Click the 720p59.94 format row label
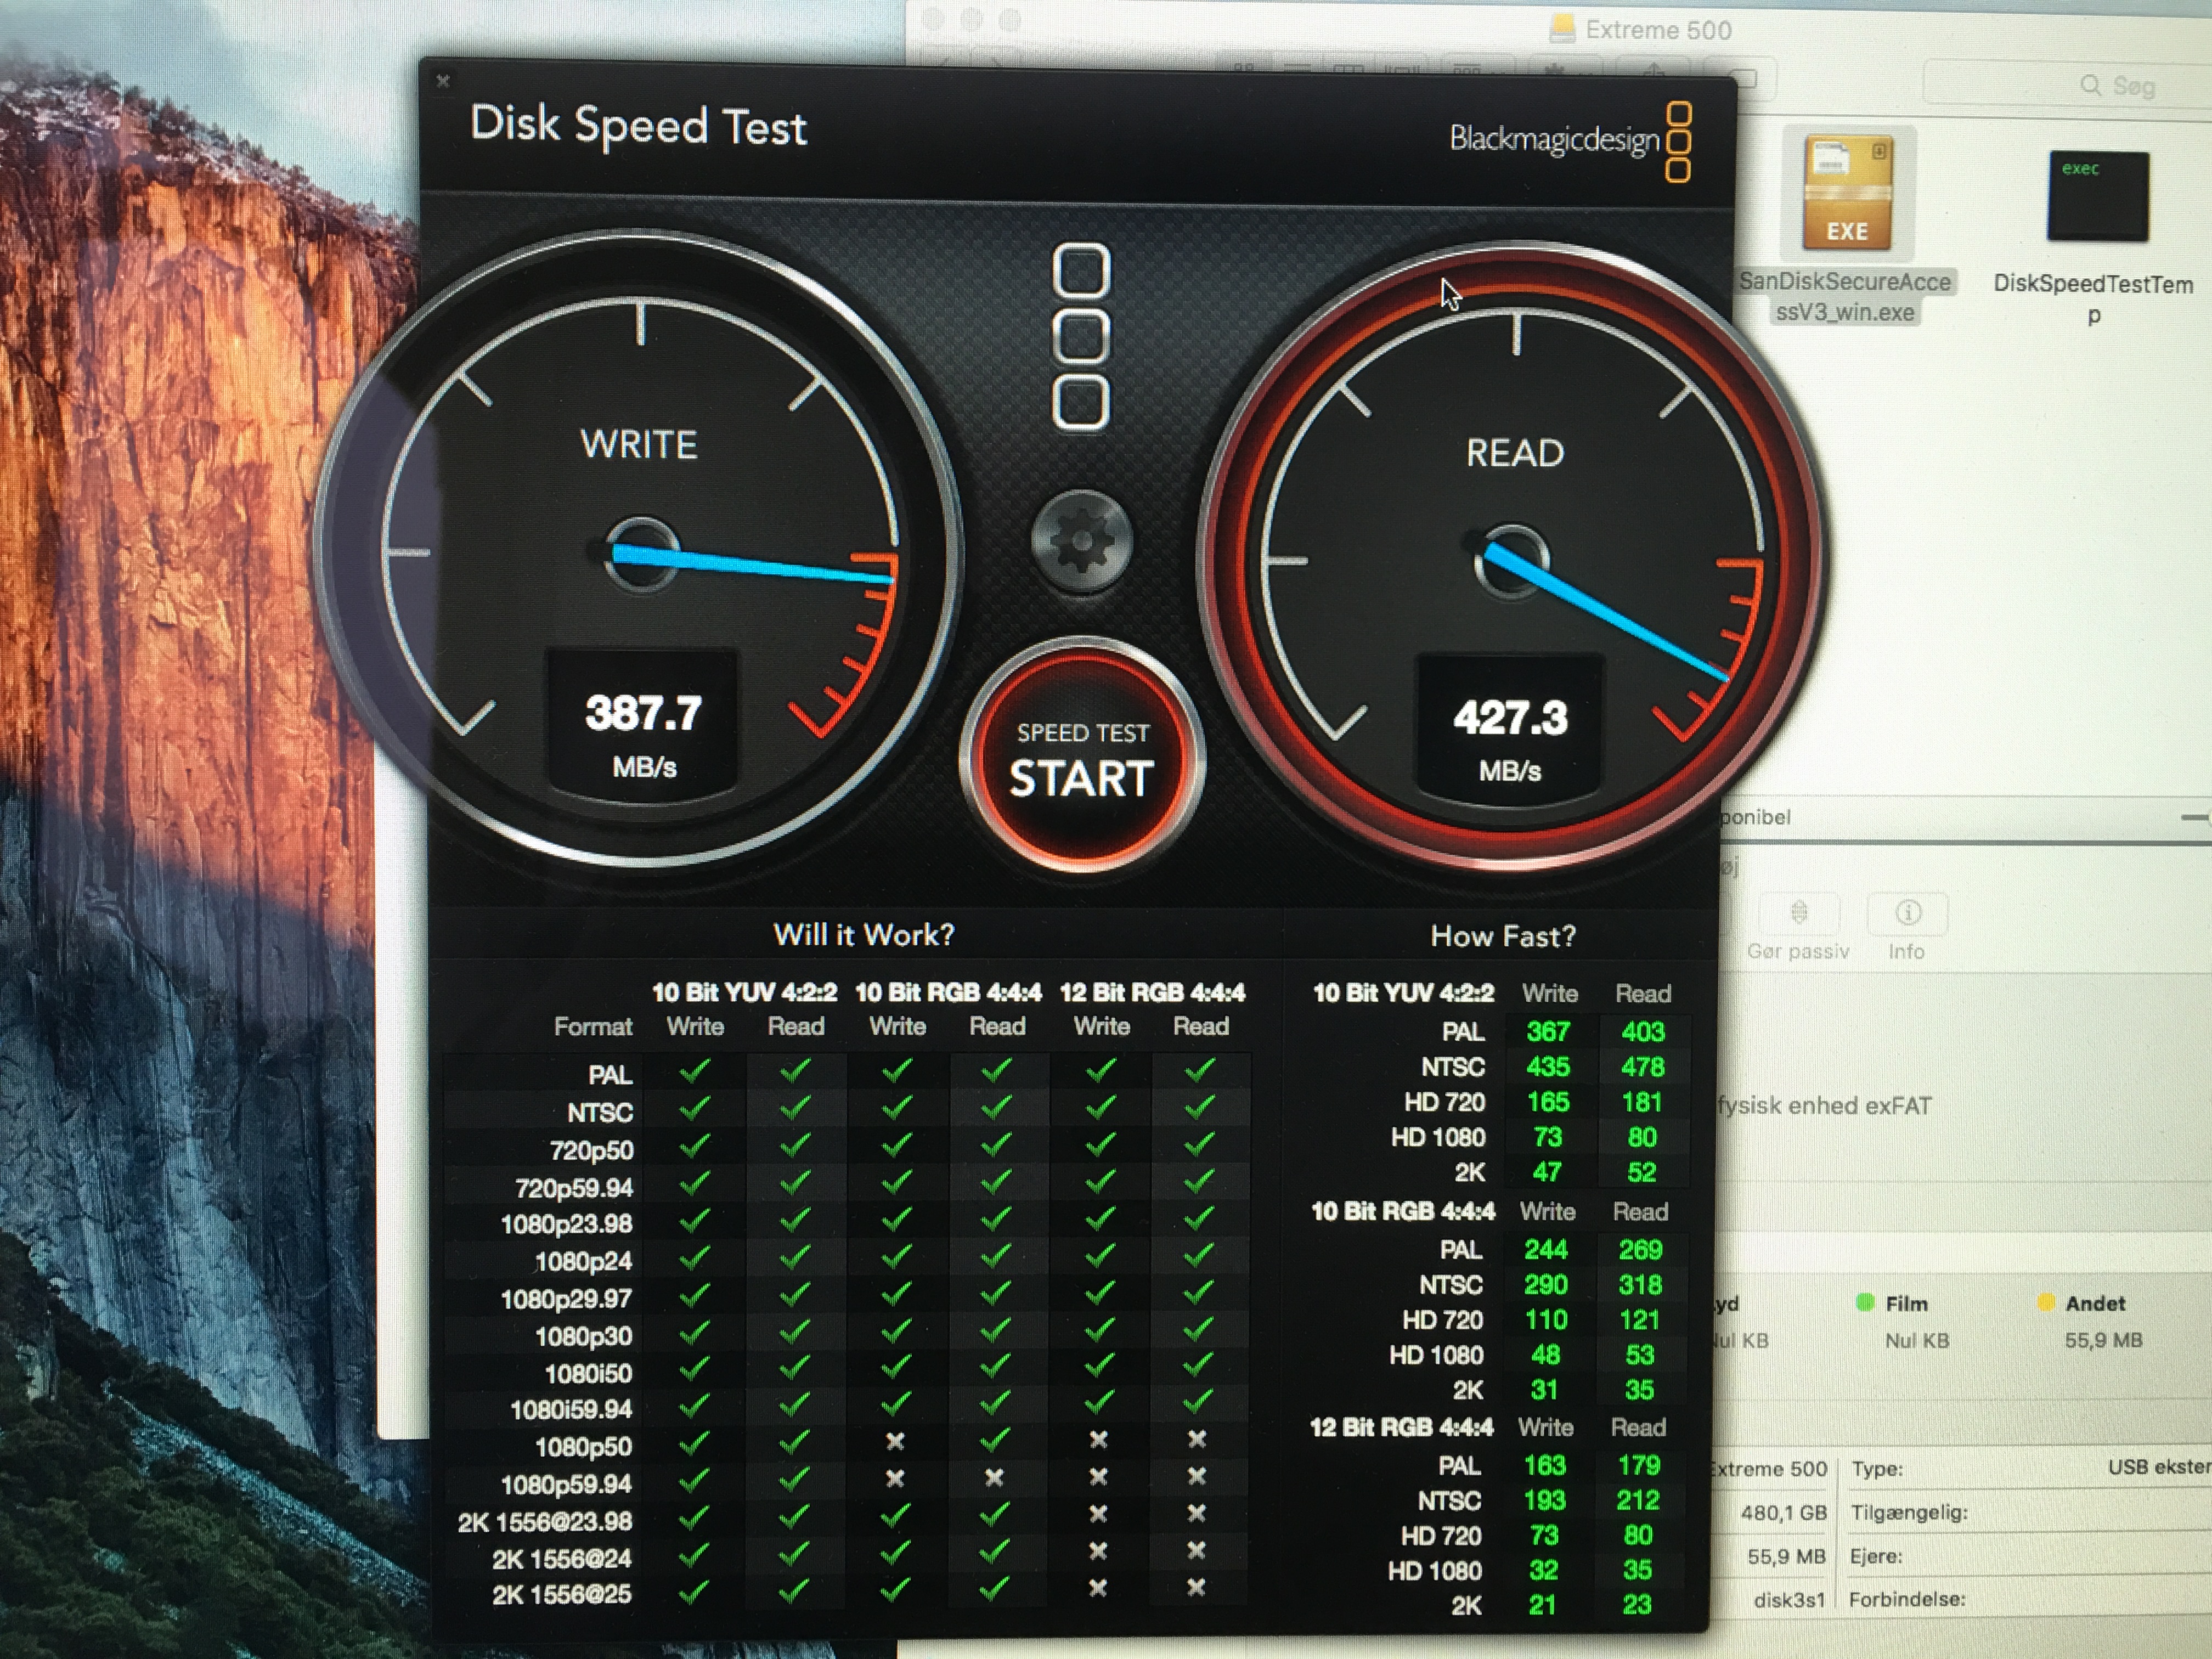This screenshot has width=2212, height=1659. coord(574,1188)
